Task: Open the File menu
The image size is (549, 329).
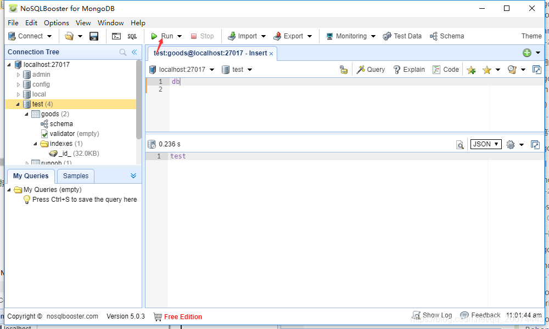Action: pos(13,22)
